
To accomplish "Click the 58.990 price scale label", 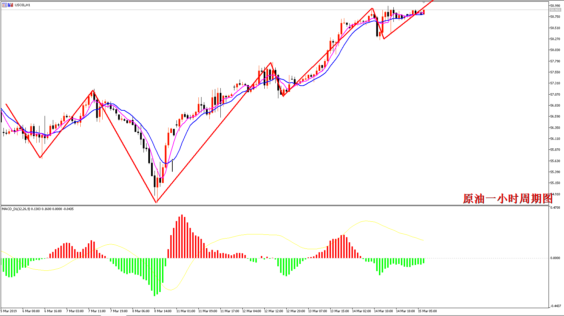I will pyautogui.click(x=555, y=5).
